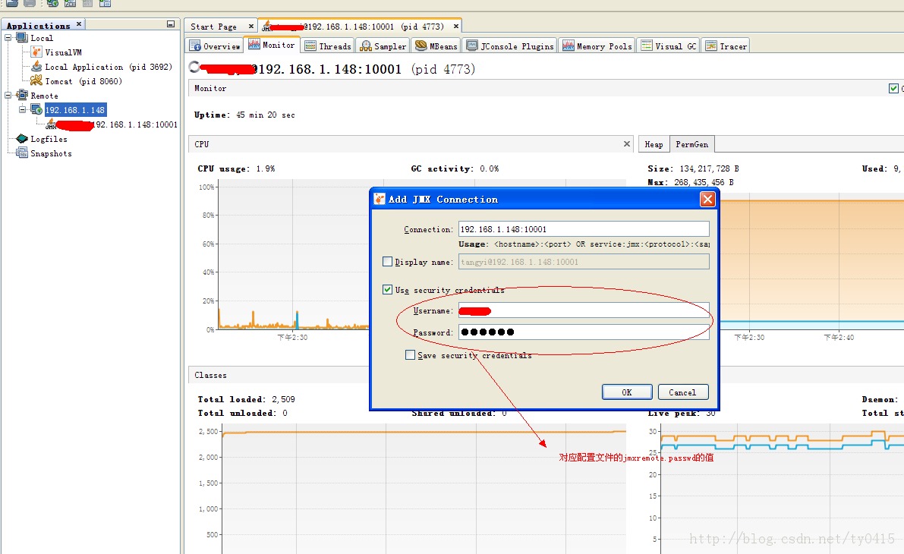The image size is (904, 554).
Task: Click the Cancel button in dialog
Action: (x=682, y=392)
